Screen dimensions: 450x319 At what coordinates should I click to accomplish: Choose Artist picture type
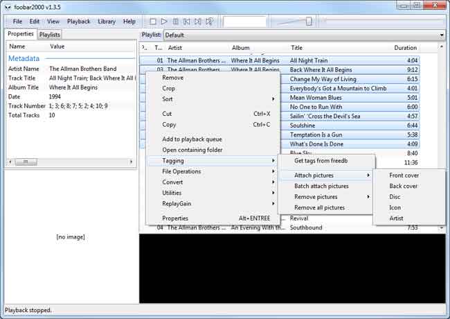tap(409, 218)
